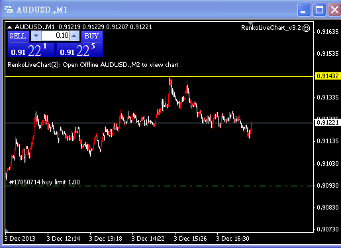This screenshot has height=248, width=341.
Task: Click the chart window icon in title bar
Action: tap(9, 9)
